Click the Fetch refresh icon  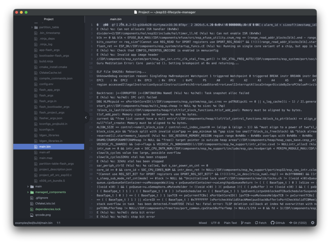(x=256, y=223)
